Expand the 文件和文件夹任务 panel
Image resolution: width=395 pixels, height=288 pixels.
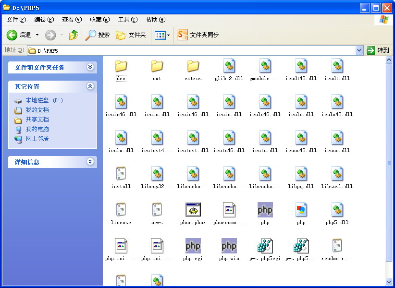click(90, 67)
